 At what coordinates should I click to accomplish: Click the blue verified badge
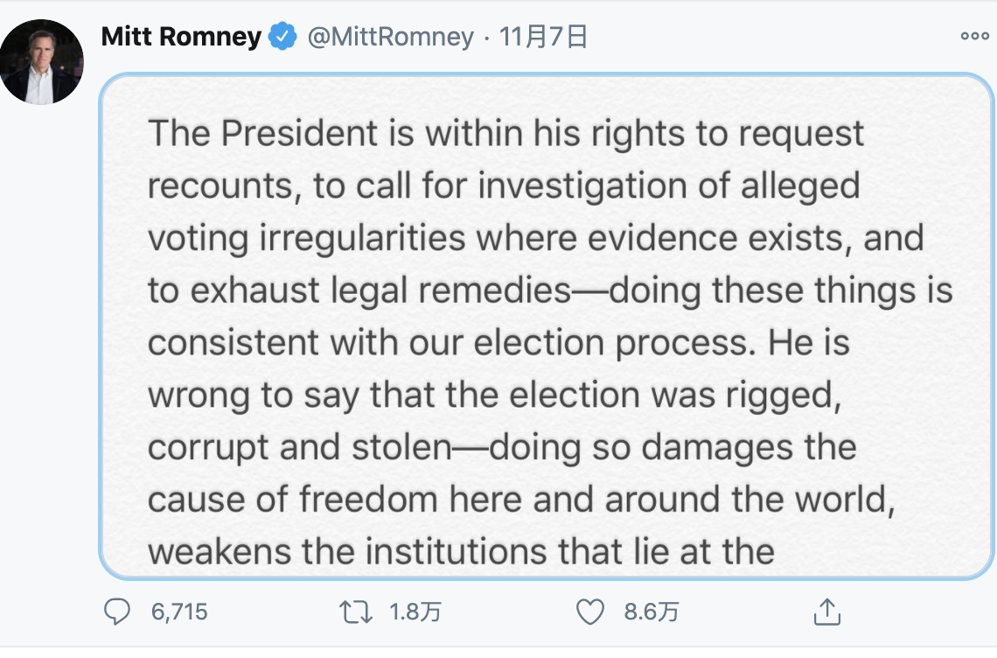pyautogui.click(x=282, y=36)
